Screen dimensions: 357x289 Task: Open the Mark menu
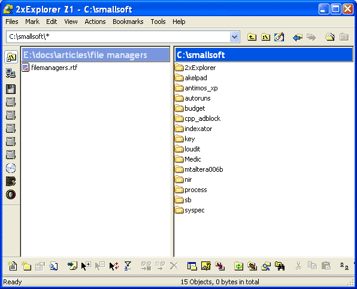point(32,22)
